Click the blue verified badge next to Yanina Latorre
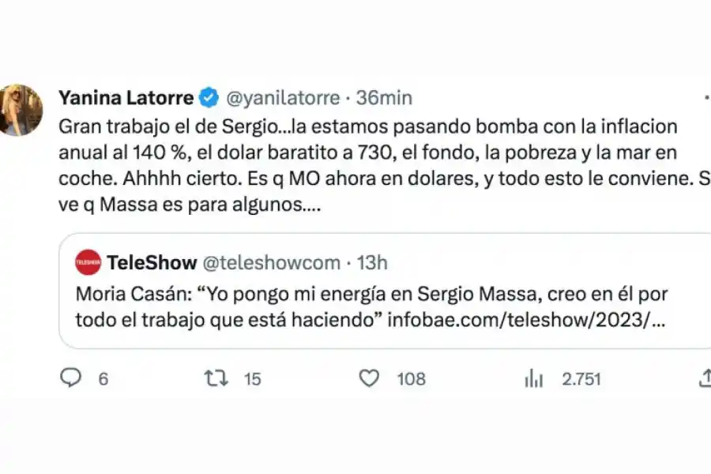This screenshot has width=711, height=474. tap(208, 97)
